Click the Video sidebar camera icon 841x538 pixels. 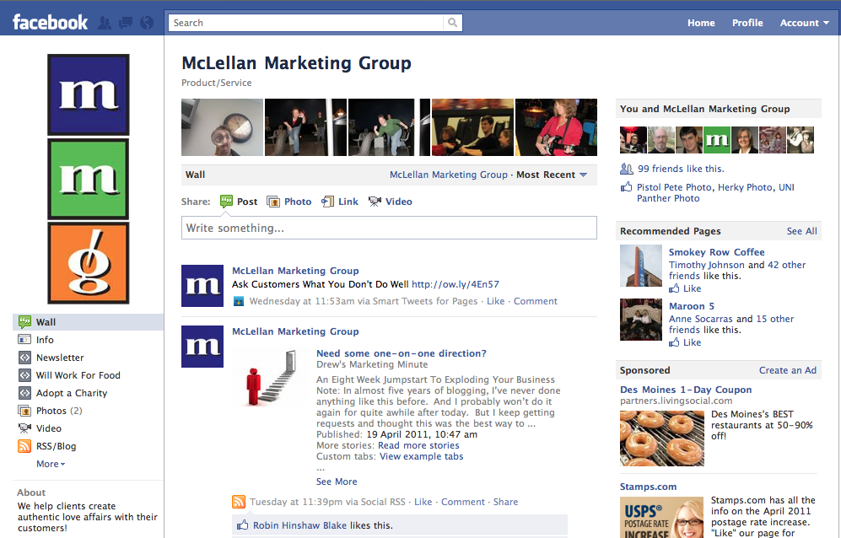click(x=24, y=428)
